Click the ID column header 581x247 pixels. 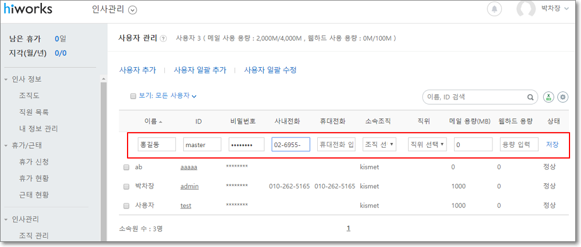pyautogui.click(x=198, y=121)
